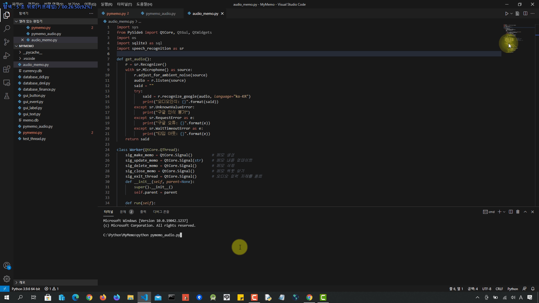Viewport: 539px width, 303px height.
Task: Open the Source Control view
Action: [x=7, y=42]
